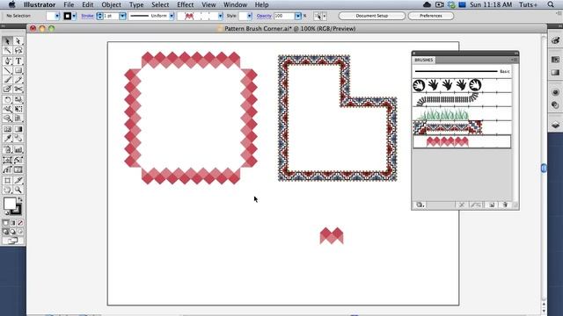Image resolution: width=563 pixels, height=316 pixels.
Task: Click the New Brush icon
Action: pos(492,205)
